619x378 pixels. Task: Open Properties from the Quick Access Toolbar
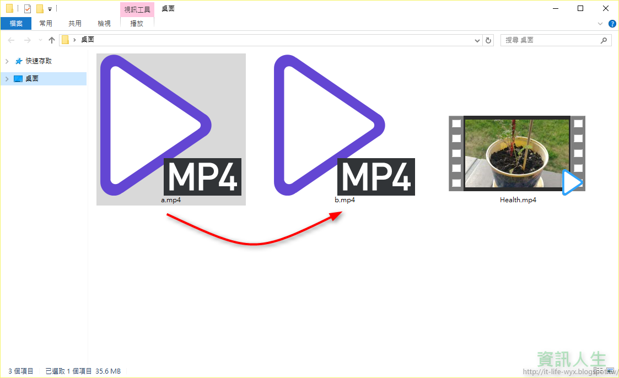coord(27,8)
